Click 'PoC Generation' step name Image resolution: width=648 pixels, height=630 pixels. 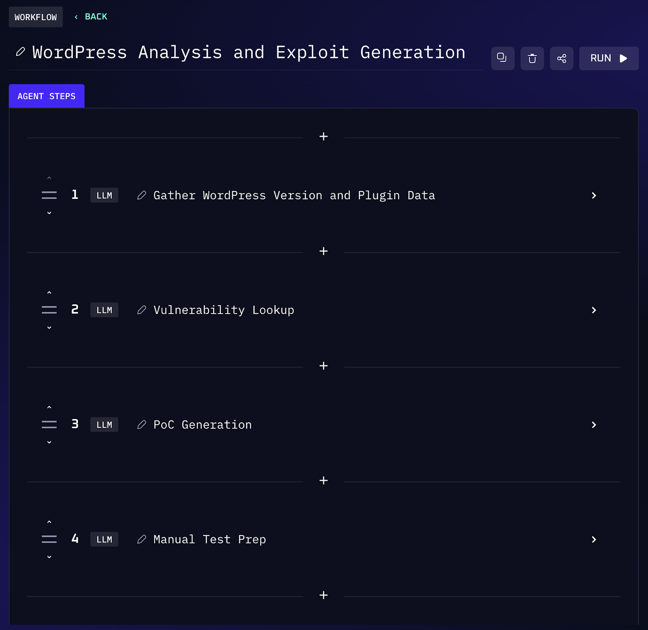(202, 425)
